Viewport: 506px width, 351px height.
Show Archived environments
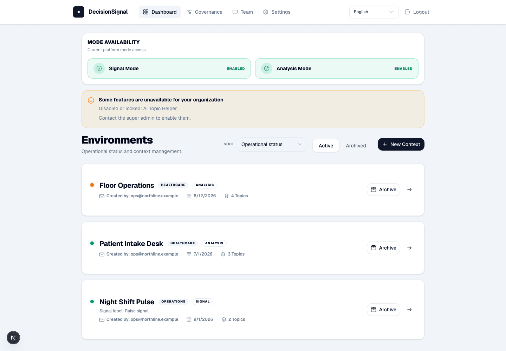point(356,146)
